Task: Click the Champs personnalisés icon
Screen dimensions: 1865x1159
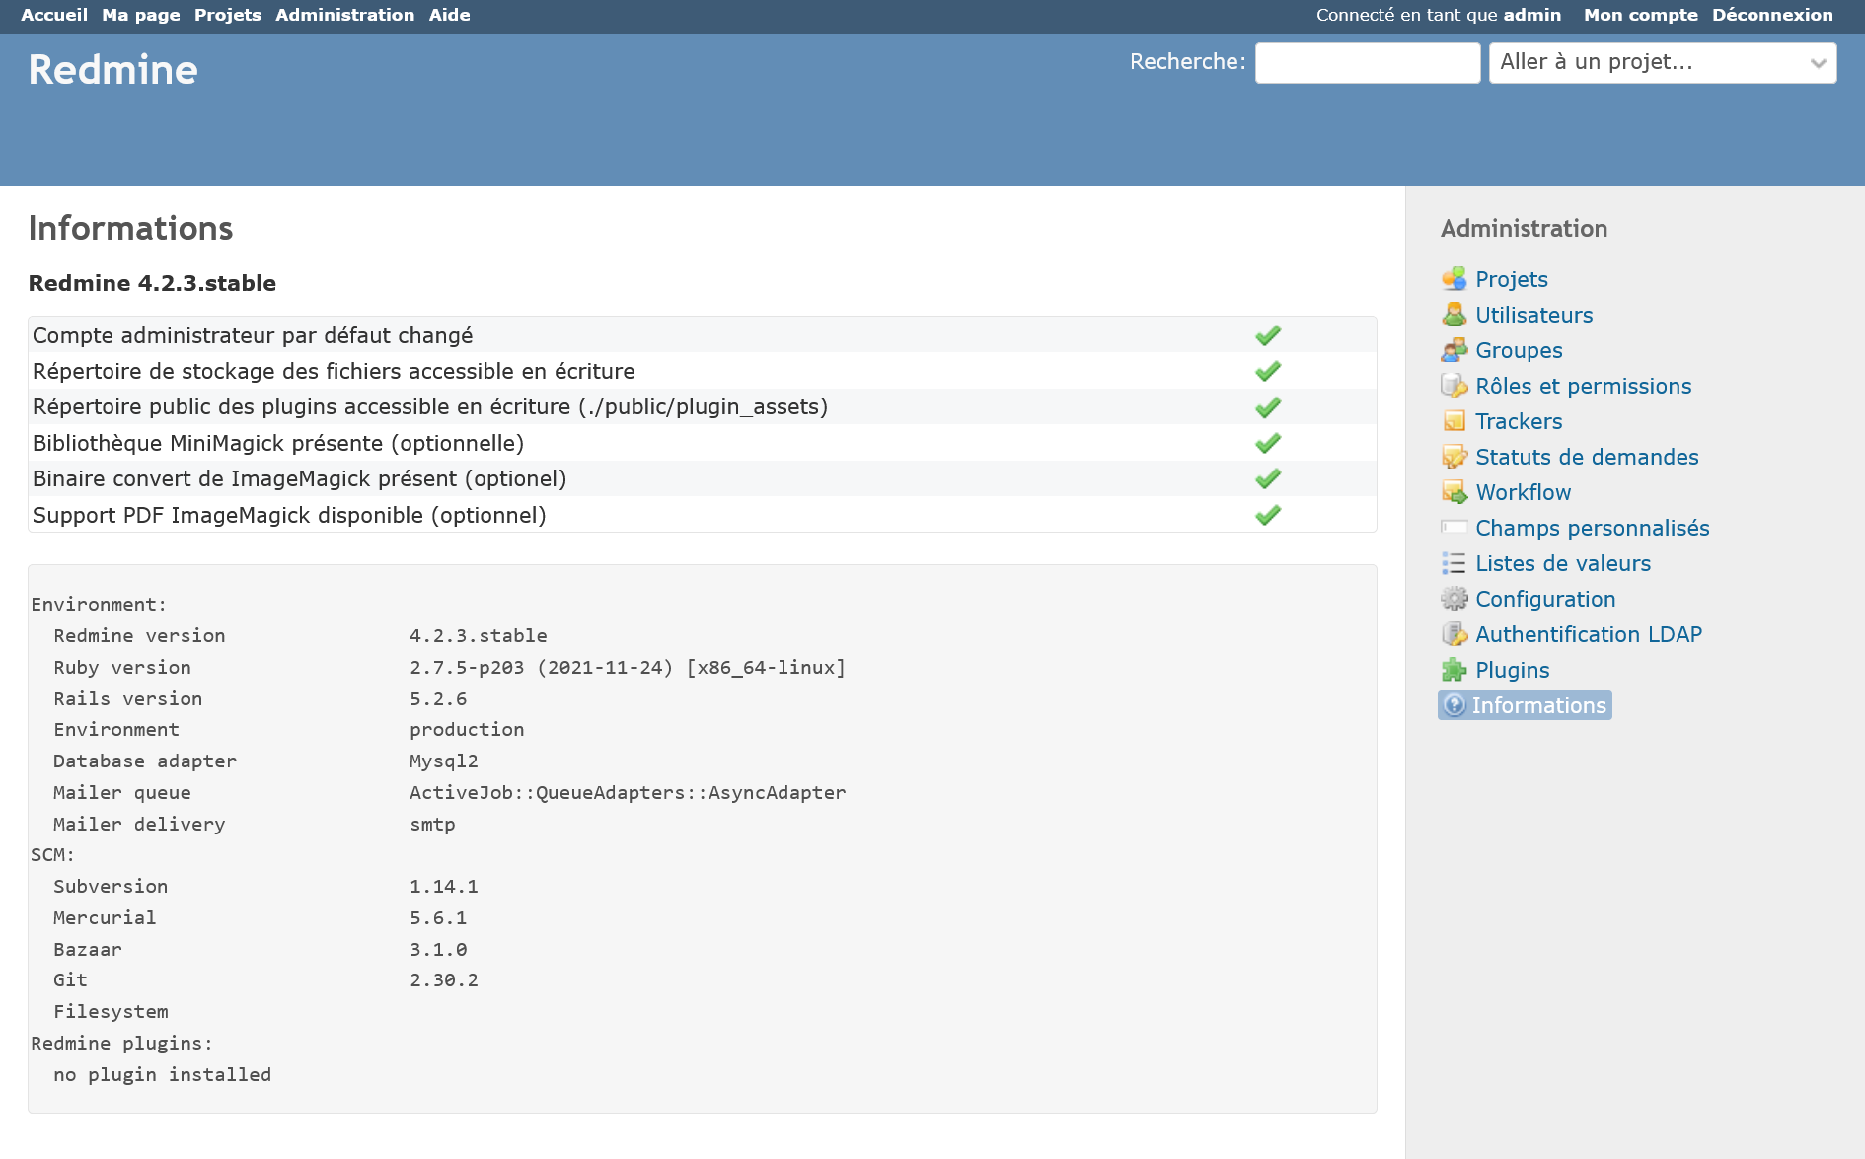Action: (1454, 528)
